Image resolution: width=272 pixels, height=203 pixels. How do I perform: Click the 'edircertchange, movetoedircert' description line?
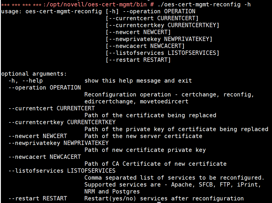(136, 101)
